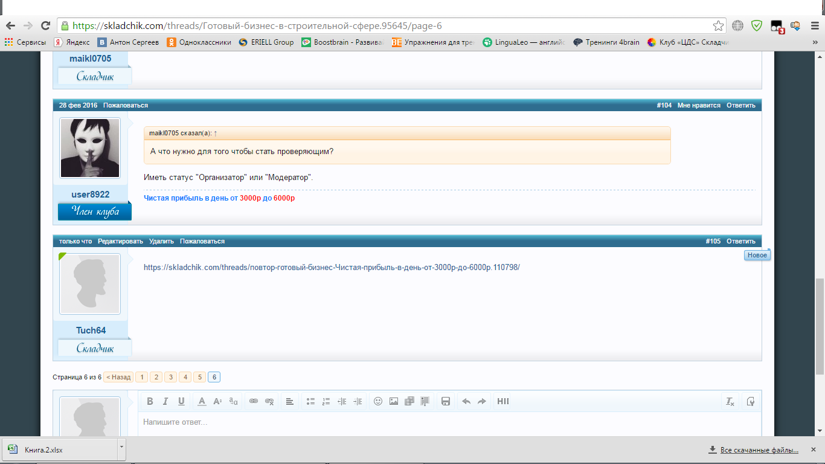Click into the reply text field

(x=449, y=424)
